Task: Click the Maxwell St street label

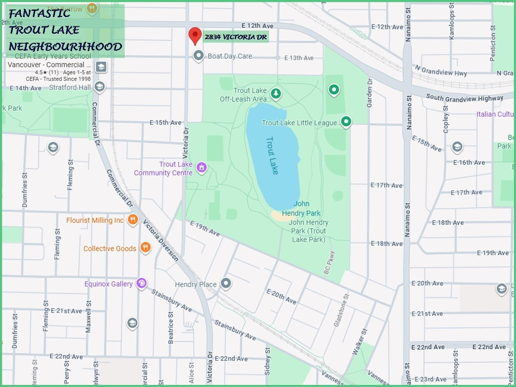Action: pyautogui.click(x=88, y=316)
